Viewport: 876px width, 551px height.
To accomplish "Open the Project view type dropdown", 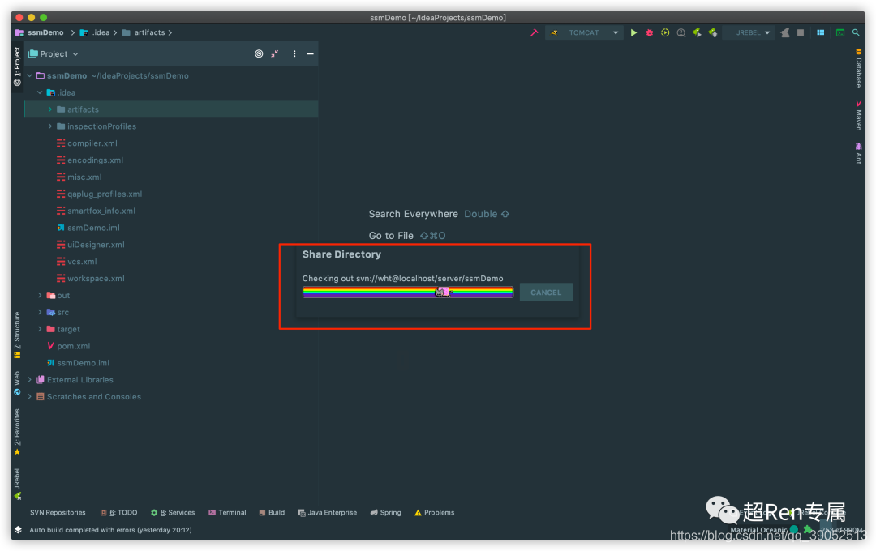I will pos(54,54).
